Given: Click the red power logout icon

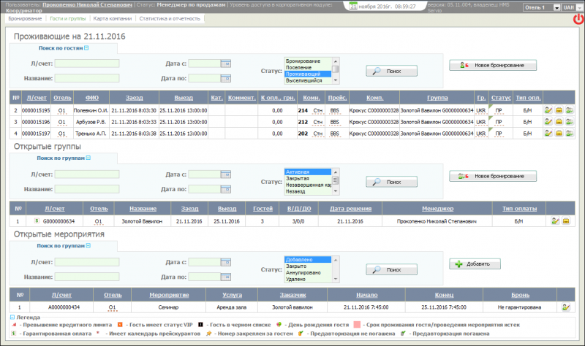Looking at the screenshot, I should click(578, 20).
